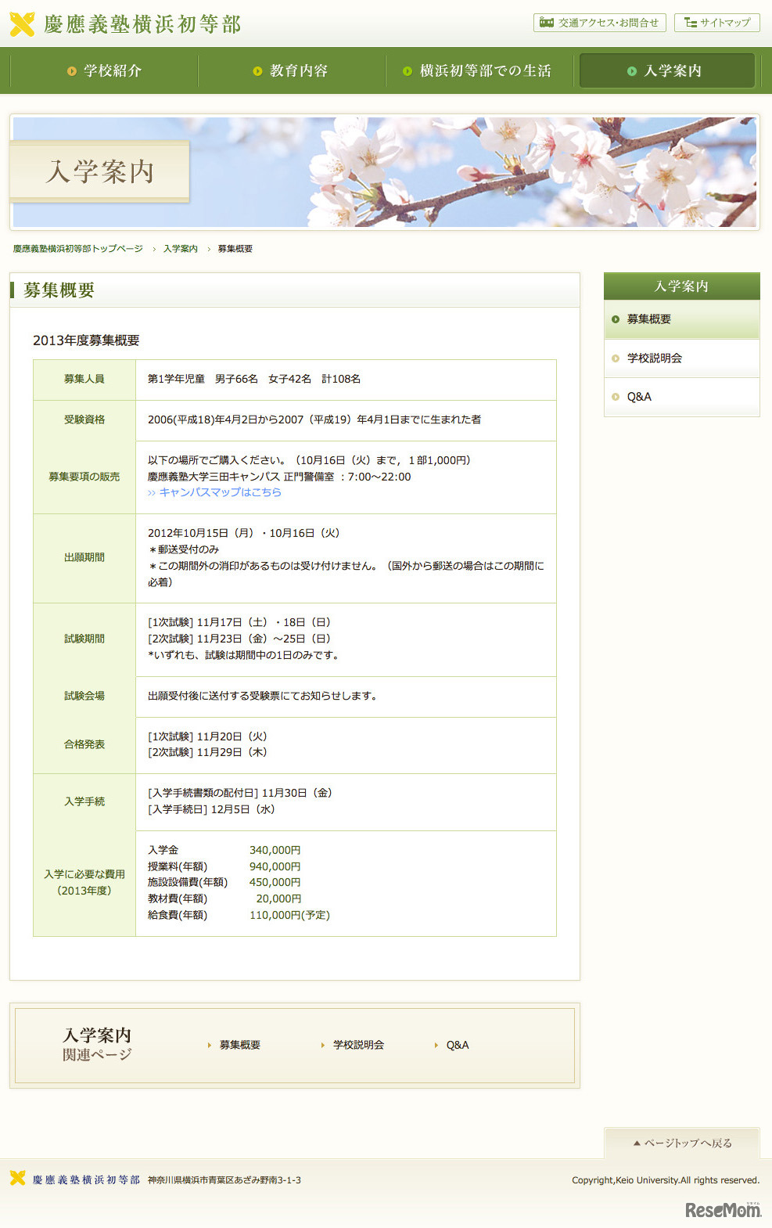Image resolution: width=772 pixels, height=1228 pixels.
Task: Go to 入学案内 breadcrumb link
Action: [x=181, y=249]
